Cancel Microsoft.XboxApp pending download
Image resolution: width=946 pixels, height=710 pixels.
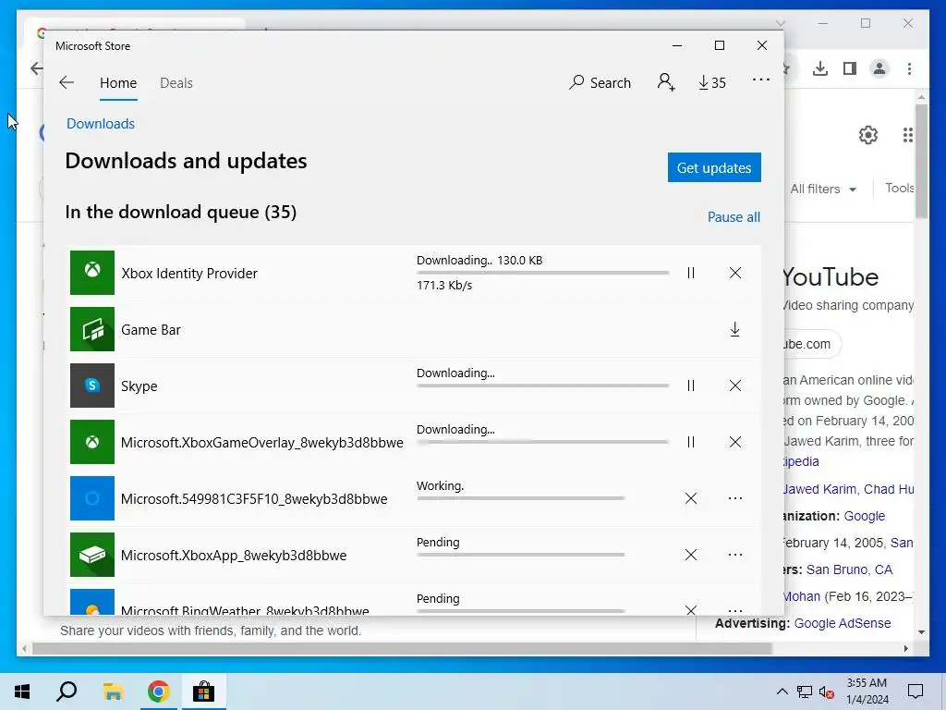[691, 555]
